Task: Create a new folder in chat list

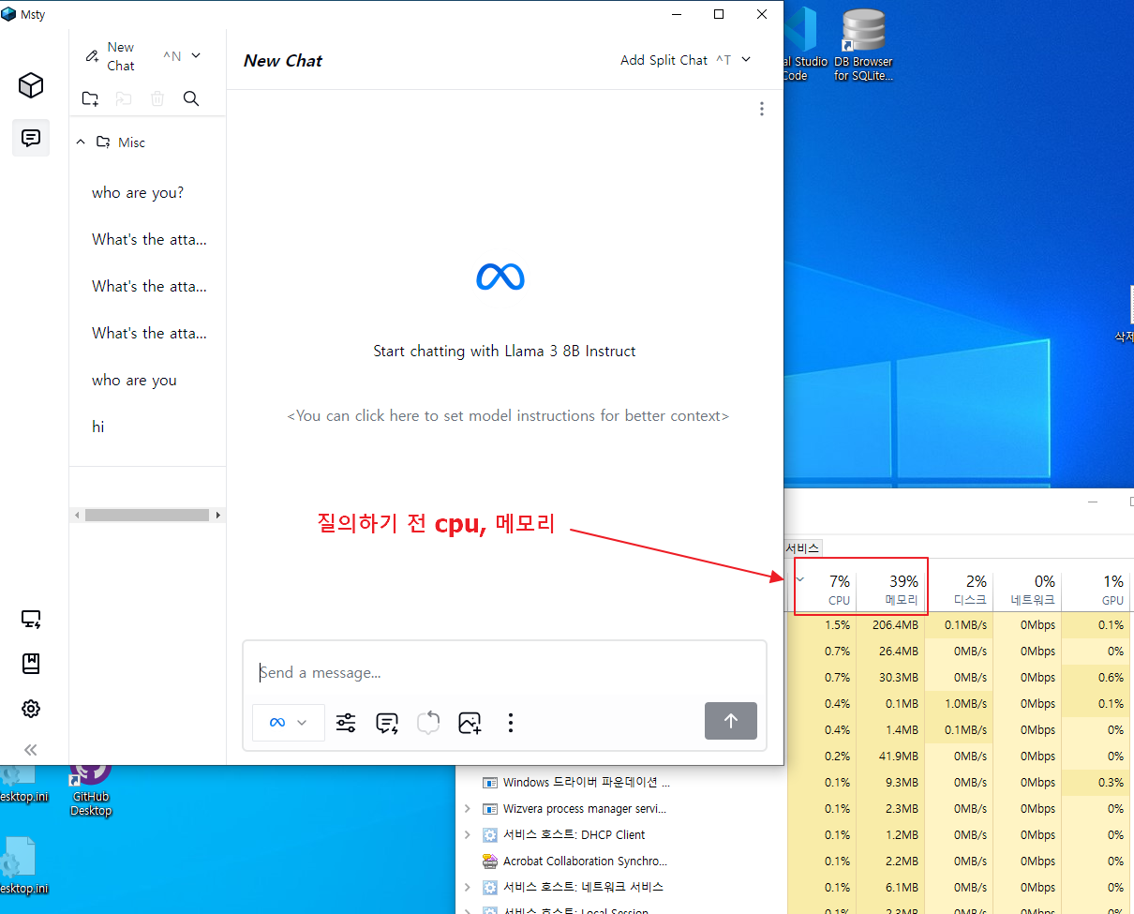Action: click(90, 98)
